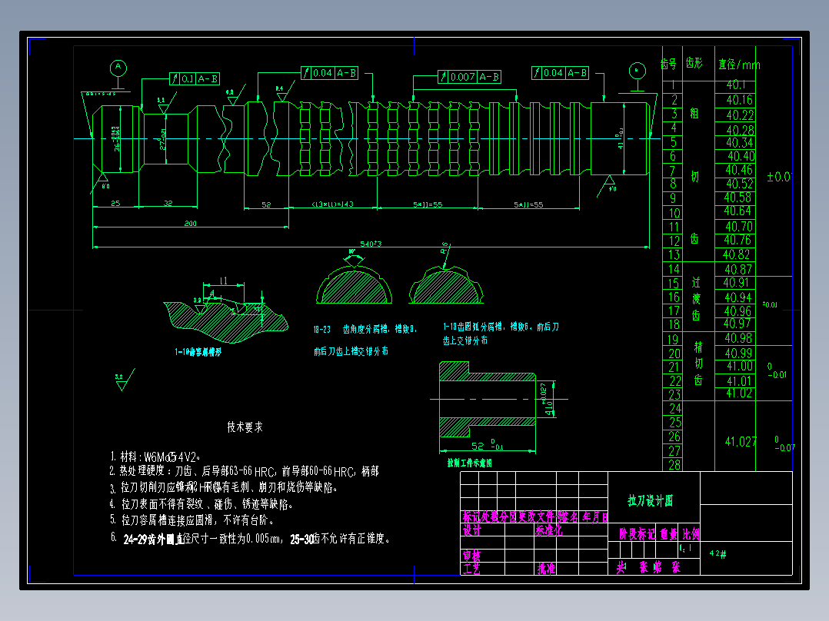This screenshot has width=829, height=621.
Task: Select the 技术要求 heading
Action: point(245,427)
